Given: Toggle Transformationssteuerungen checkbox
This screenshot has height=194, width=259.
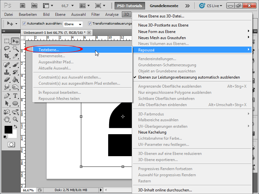Looking at the screenshot, I should pyautogui.click(x=90, y=24).
